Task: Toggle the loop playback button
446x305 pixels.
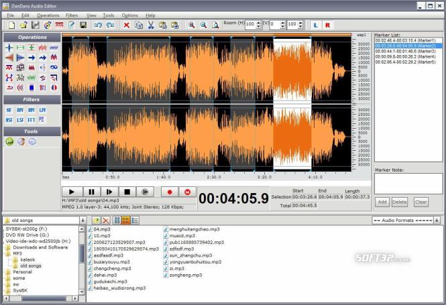Action: coord(145,192)
